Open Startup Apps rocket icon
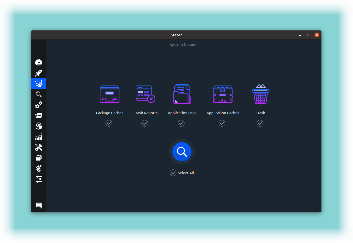The image size is (353, 243). (39, 73)
